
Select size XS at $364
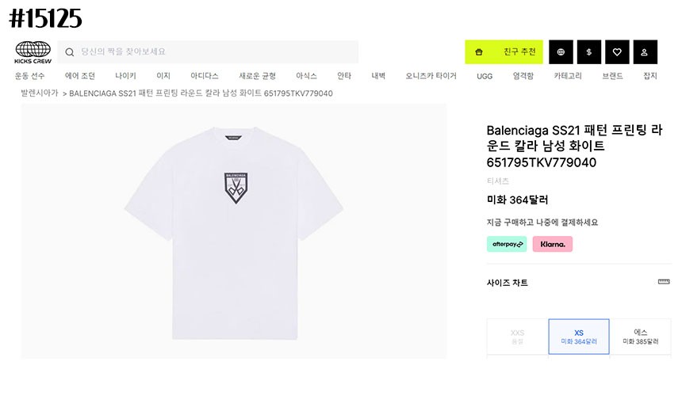(x=579, y=337)
